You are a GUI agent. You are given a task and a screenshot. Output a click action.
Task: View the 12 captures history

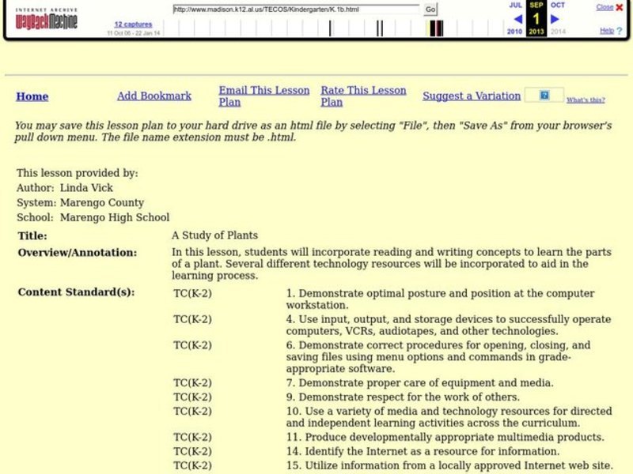coord(133,24)
